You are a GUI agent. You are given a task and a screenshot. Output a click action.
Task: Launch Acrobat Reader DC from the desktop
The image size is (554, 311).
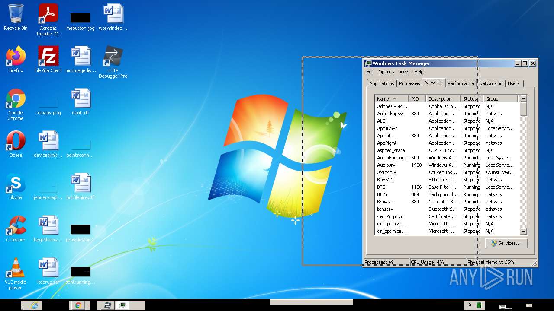(x=48, y=20)
